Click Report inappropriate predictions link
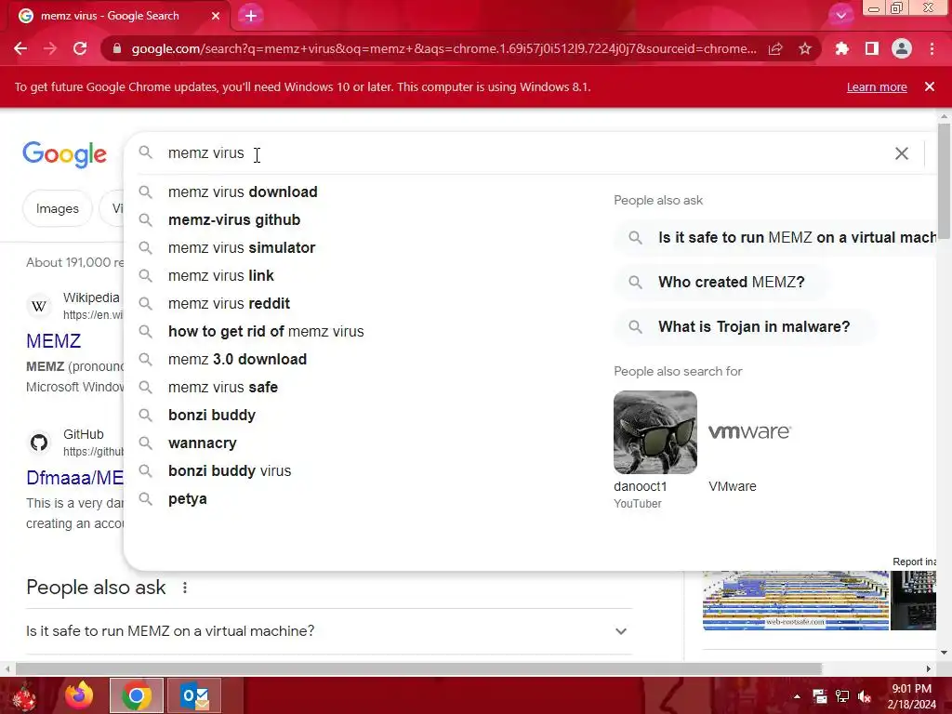 [x=914, y=562]
